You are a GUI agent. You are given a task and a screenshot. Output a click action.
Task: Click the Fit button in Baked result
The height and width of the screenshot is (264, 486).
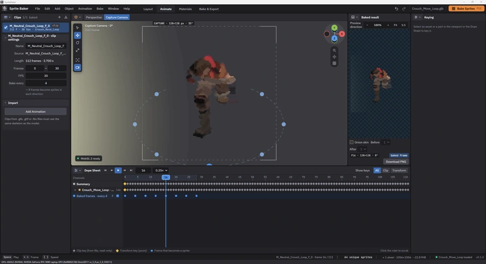(x=395, y=25)
